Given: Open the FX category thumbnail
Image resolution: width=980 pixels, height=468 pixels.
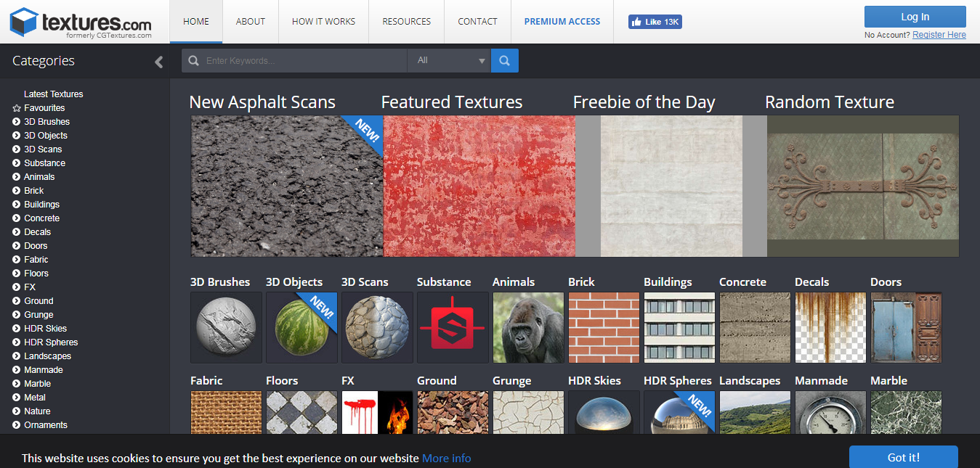Looking at the screenshot, I should click(x=377, y=412).
